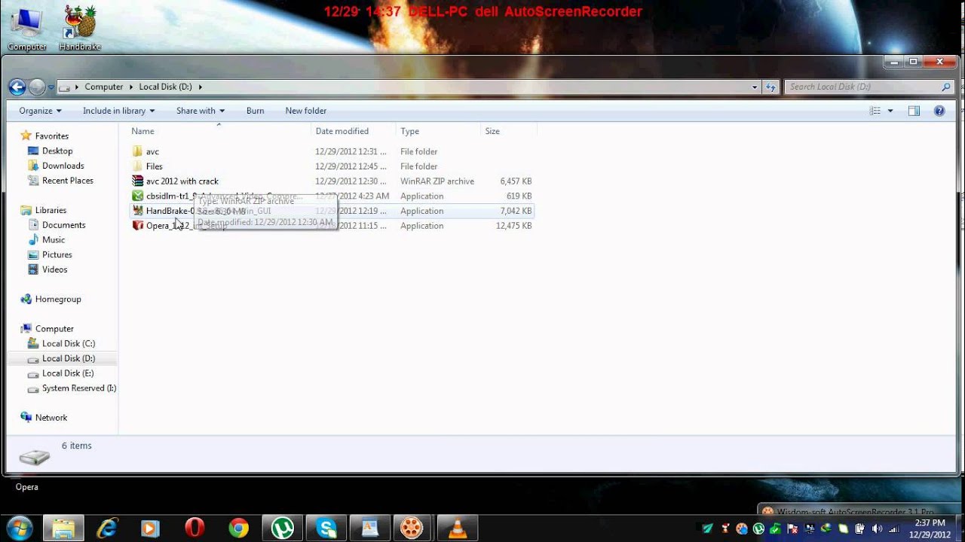Image resolution: width=965 pixels, height=542 pixels.
Task: Toggle the preview pane button
Action: (x=914, y=111)
